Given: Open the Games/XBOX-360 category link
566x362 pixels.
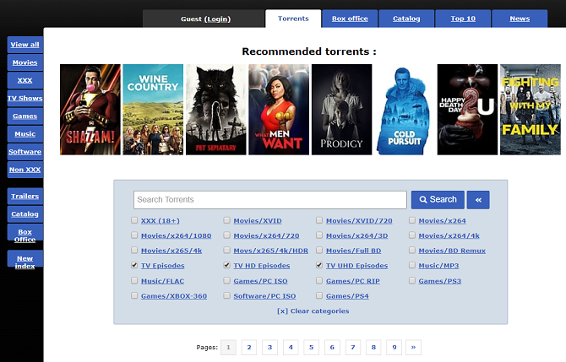Looking at the screenshot, I should [x=174, y=296].
